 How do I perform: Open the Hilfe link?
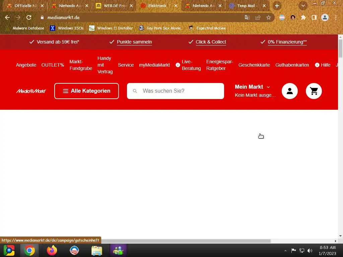tap(323, 65)
